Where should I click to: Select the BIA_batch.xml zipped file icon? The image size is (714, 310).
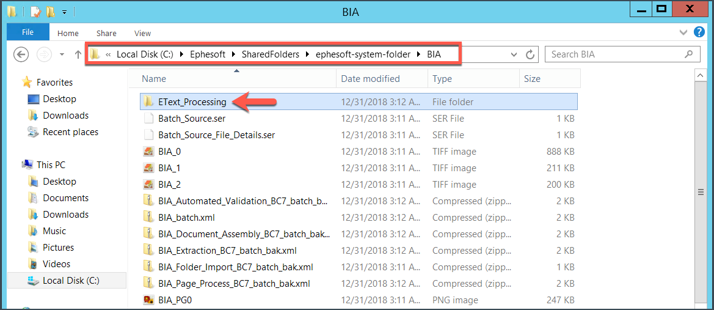[x=148, y=218]
